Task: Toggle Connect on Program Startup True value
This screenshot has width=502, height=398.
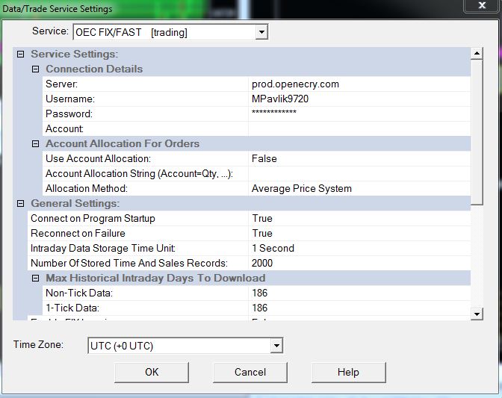Action: 359,218
